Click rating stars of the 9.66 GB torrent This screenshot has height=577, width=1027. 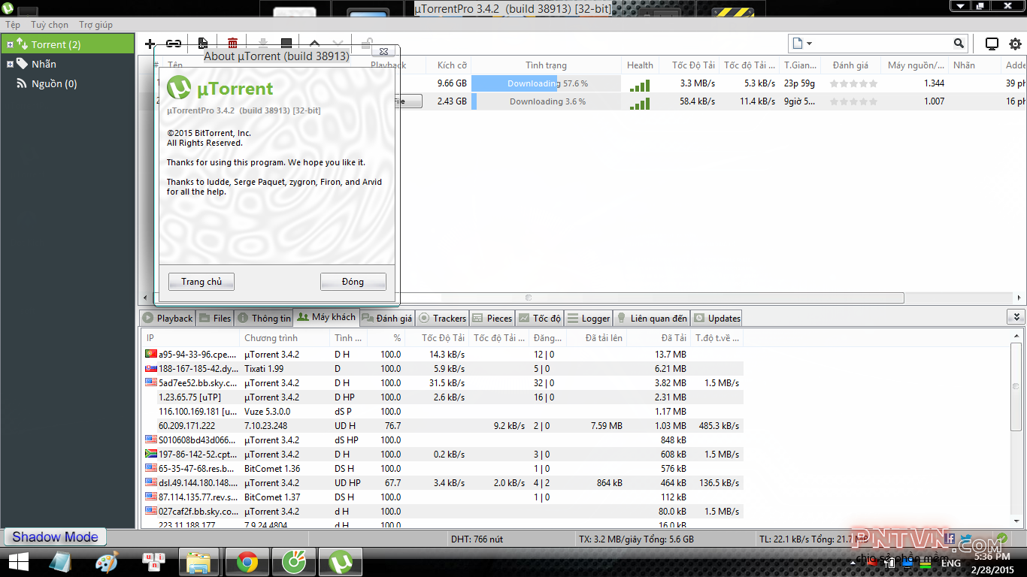853,83
